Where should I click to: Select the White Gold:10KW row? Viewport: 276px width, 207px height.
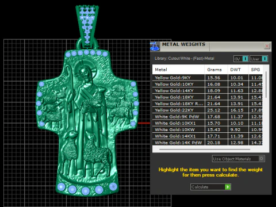click(x=208, y=130)
